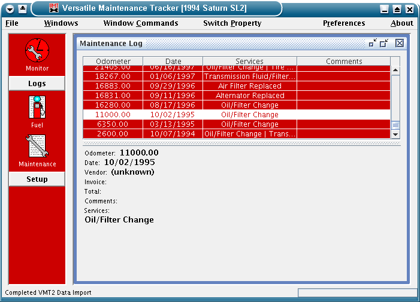Open the Switch Property menu

coord(232,23)
